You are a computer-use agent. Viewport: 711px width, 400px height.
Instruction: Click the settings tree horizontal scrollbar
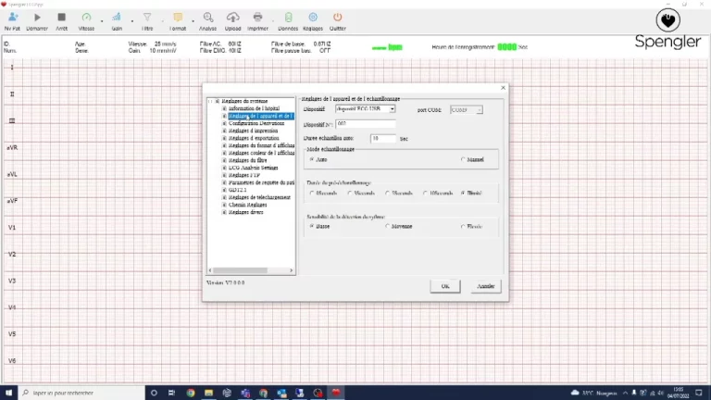tap(251, 270)
